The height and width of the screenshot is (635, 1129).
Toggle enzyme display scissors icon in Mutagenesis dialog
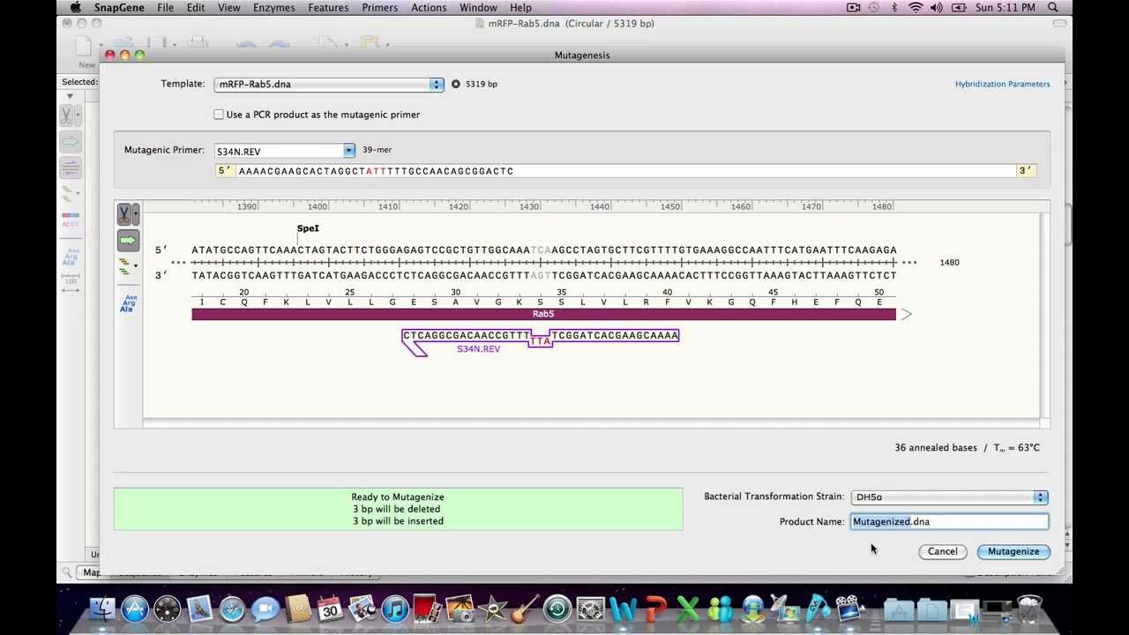point(124,214)
